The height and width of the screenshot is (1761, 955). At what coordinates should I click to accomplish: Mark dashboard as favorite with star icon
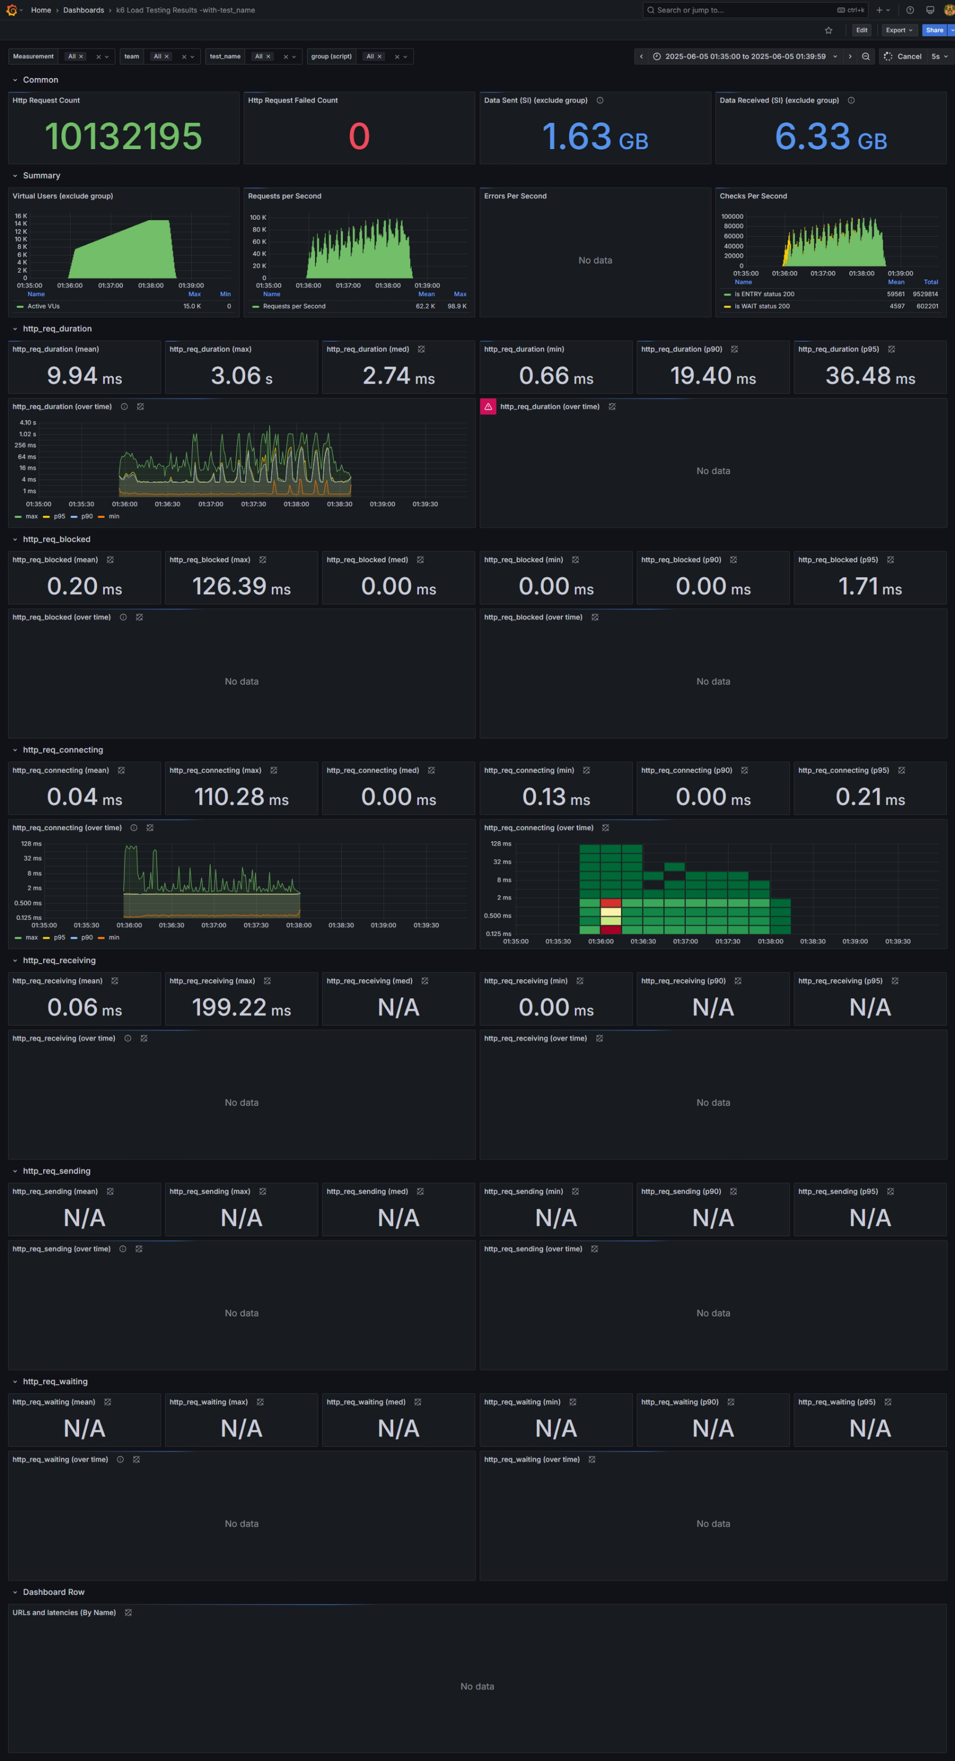(x=828, y=30)
